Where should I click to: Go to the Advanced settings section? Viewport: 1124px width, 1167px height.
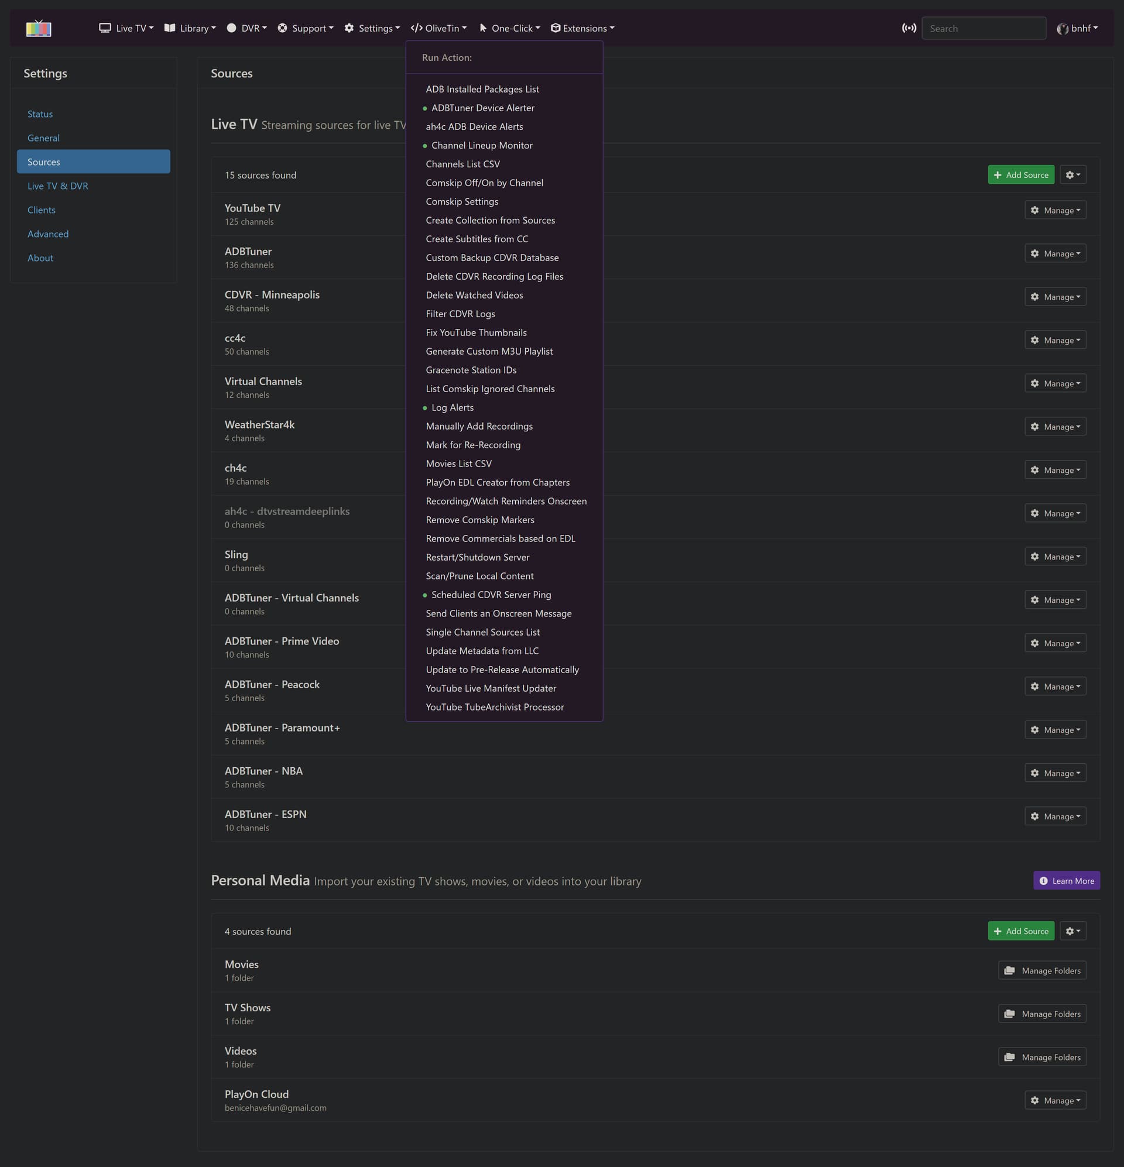[47, 234]
